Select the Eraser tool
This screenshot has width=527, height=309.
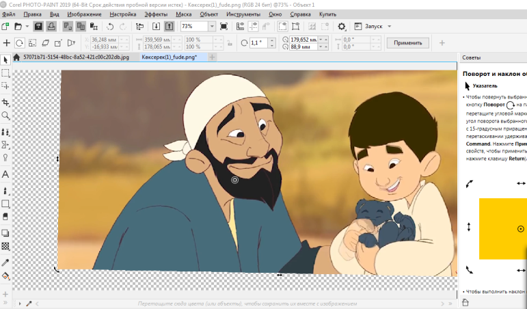pyautogui.click(x=5, y=217)
